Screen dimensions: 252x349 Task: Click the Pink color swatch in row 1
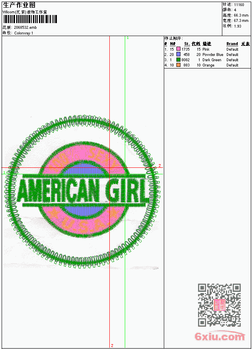click(x=178, y=49)
